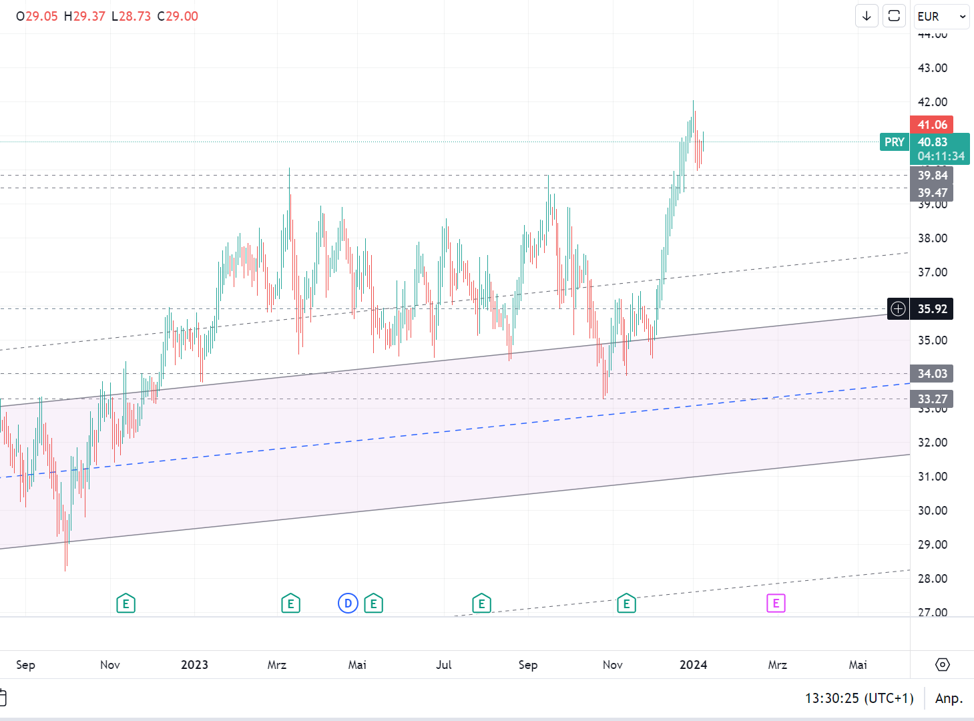This screenshot has width=974, height=721.
Task: Click the PRY ticker label
Action: [x=894, y=142]
